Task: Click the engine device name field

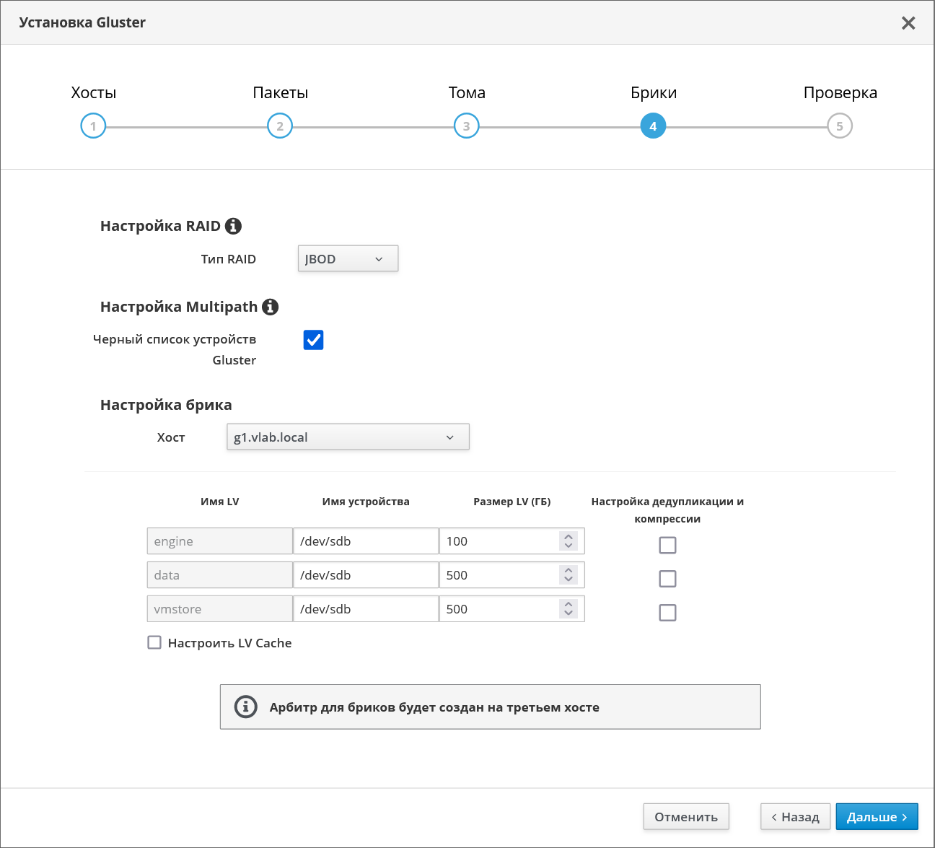Action: pos(366,541)
